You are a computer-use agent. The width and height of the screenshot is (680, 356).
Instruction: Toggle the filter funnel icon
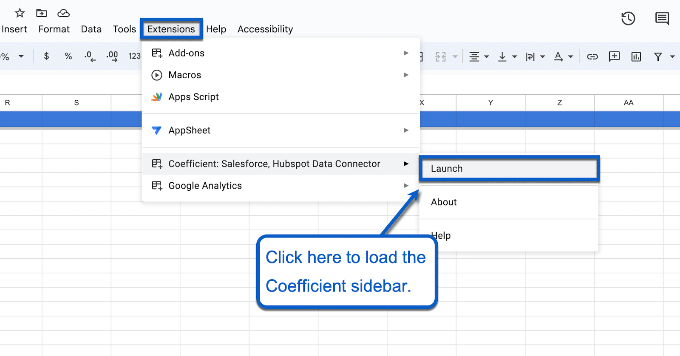point(658,57)
